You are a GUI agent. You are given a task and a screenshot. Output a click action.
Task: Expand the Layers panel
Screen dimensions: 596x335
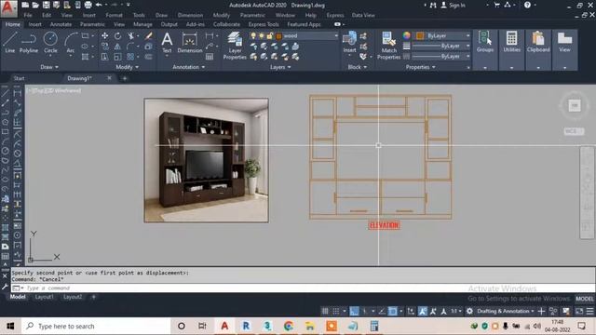[280, 67]
